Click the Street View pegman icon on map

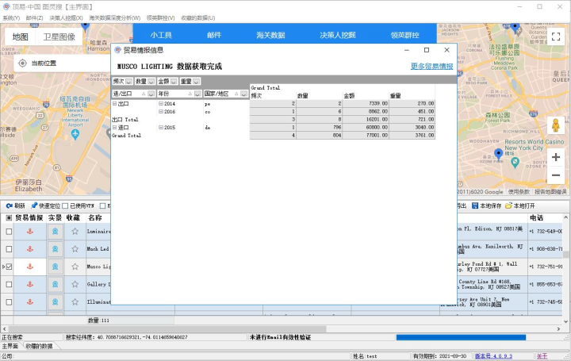(556, 125)
